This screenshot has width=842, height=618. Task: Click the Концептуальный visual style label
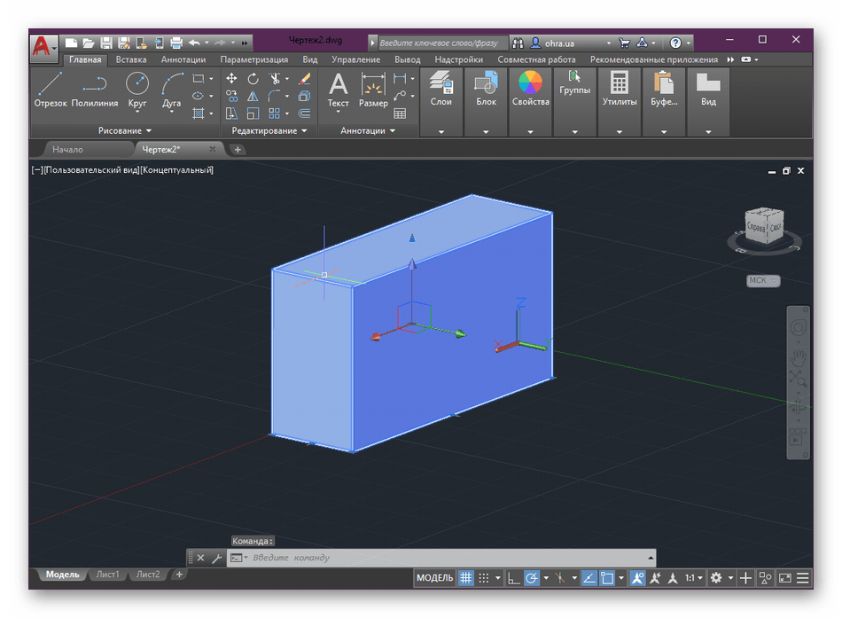177,170
